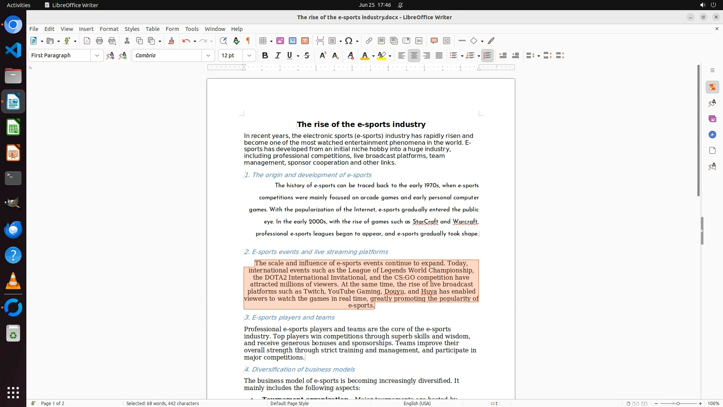The width and height of the screenshot is (723, 407).
Task: Click the zoom slider in the status bar
Action: [678, 403]
